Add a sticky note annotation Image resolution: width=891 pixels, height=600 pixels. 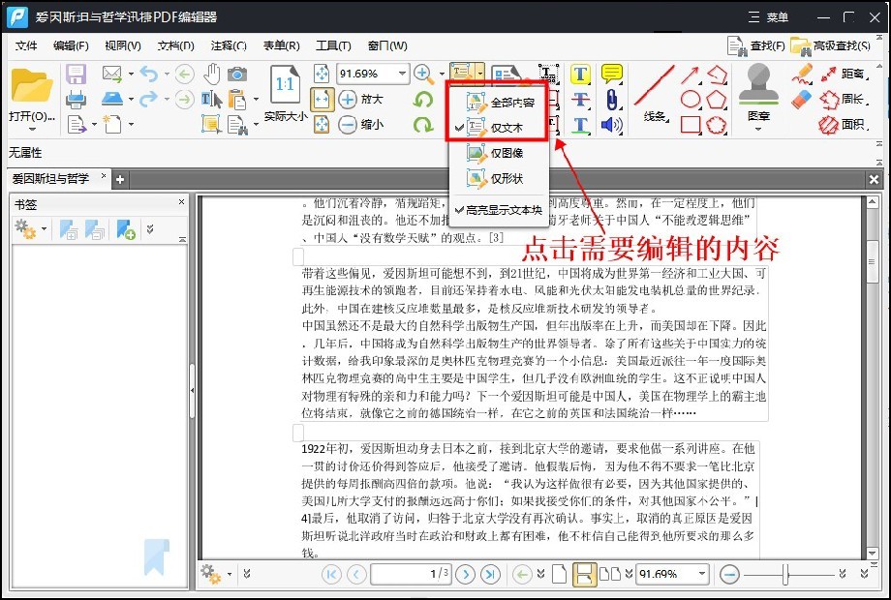612,73
